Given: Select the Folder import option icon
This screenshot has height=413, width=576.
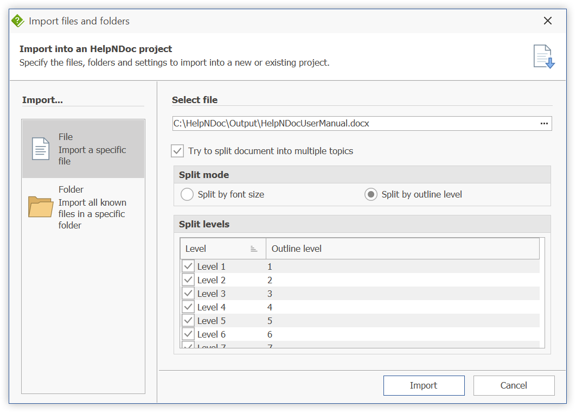Looking at the screenshot, I should (41, 206).
